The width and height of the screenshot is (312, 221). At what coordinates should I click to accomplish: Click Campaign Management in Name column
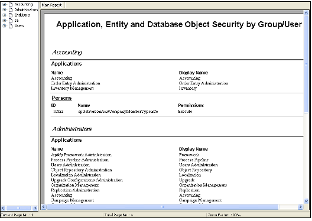[x=73, y=200]
